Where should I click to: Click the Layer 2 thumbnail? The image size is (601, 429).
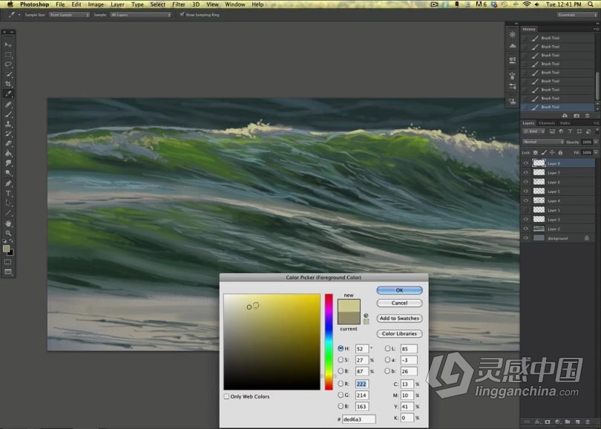pos(539,229)
